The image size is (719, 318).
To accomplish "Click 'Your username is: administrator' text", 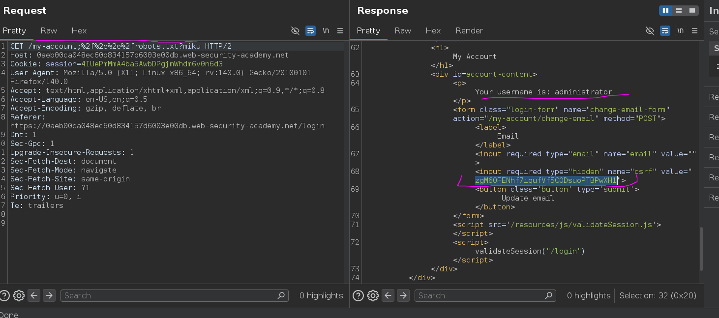I will click(543, 92).
